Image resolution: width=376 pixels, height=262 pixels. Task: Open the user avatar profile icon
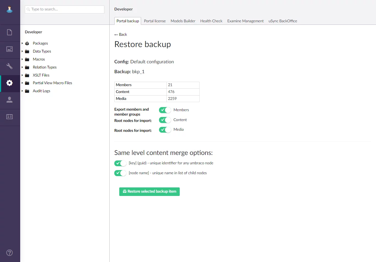(x=10, y=9)
